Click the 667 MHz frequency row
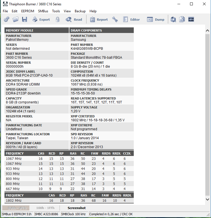The width and height of the screenshot is (211, 218). coord(69,189)
